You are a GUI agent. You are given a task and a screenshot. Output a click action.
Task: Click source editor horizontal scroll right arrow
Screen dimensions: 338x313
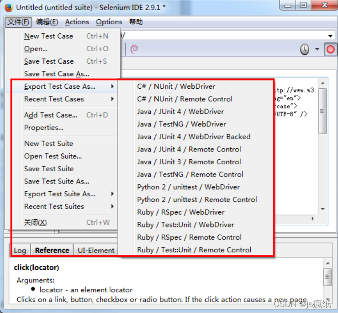pos(312,219)
